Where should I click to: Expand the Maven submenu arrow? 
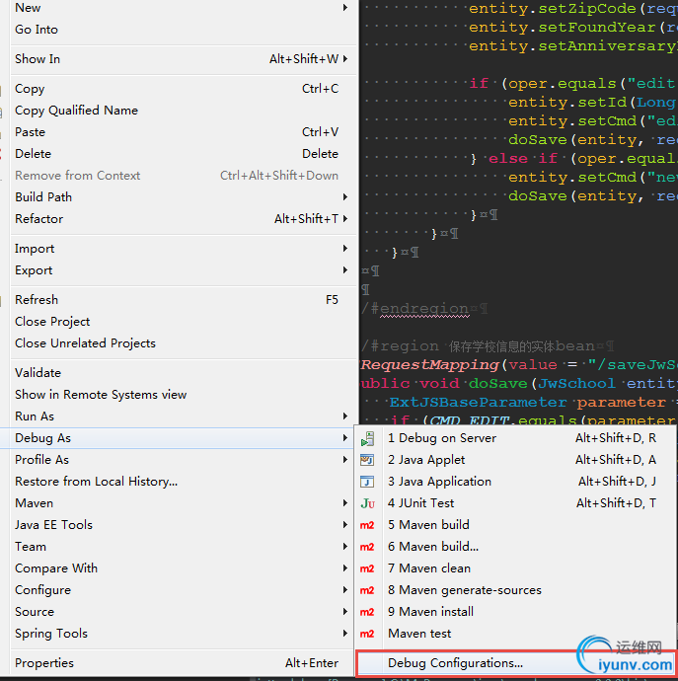345,503
